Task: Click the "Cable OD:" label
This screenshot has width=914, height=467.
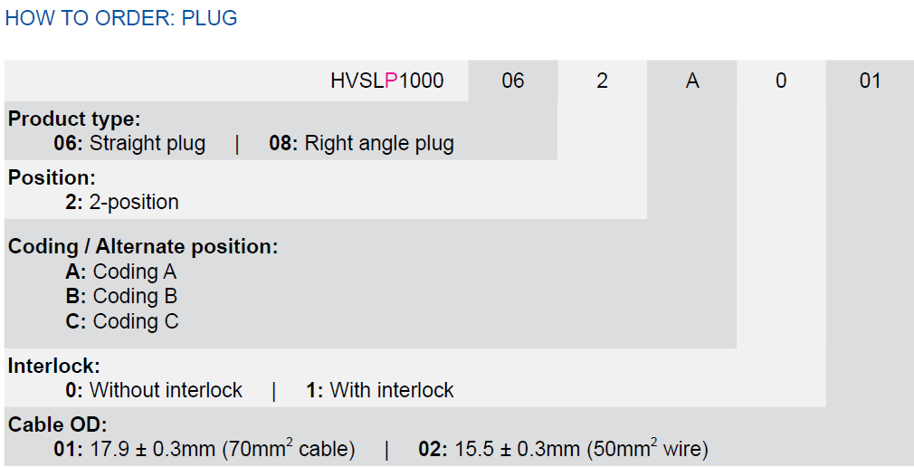Action: point(58,424)
